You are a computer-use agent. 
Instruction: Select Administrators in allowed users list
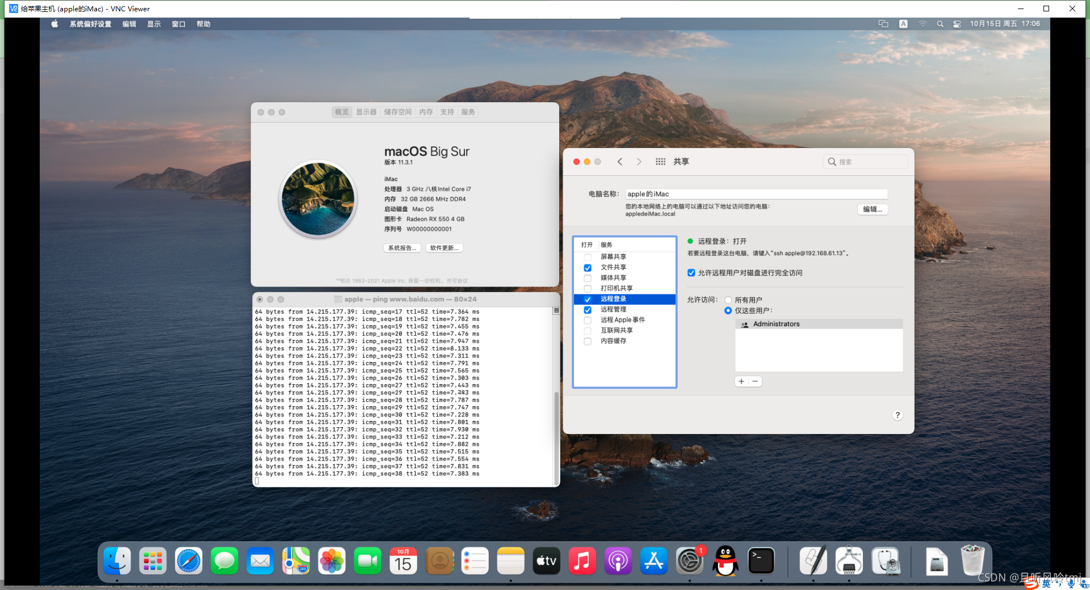819,324
